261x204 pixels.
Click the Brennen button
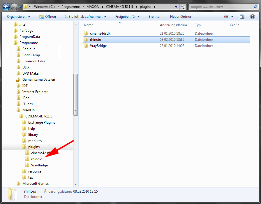pos(155,17)
